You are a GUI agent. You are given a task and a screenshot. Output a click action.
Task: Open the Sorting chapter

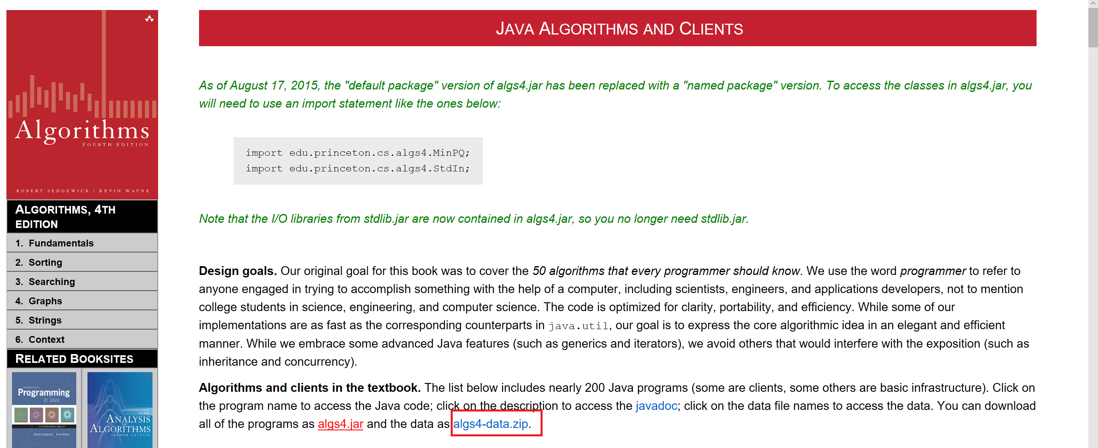(45, 262)
